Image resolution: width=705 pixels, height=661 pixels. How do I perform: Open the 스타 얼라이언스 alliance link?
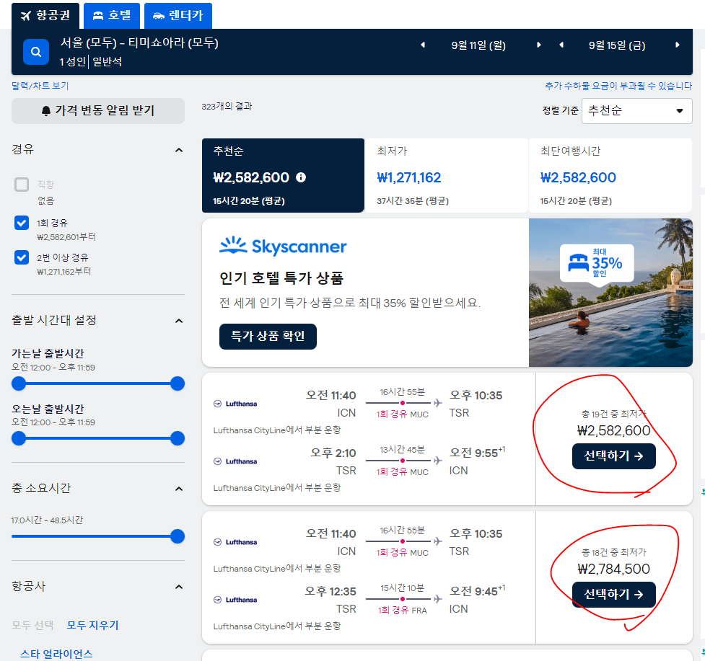pos(57,654)
